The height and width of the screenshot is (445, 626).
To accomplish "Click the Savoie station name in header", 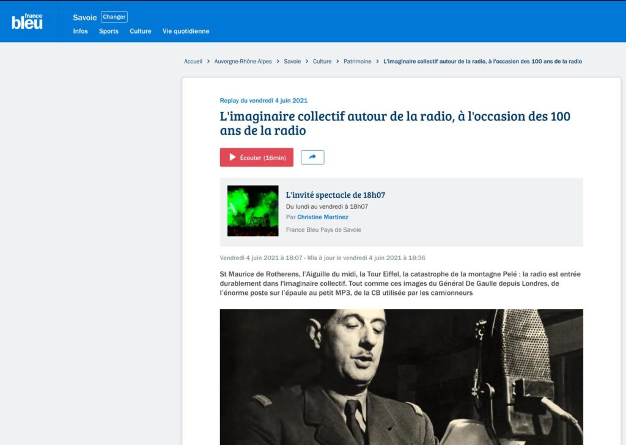I will click(x=84, y=17).
